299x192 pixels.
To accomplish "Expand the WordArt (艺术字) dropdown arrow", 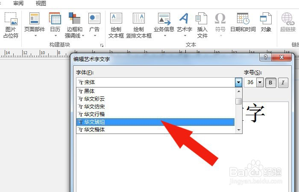I will coord(185,36).
